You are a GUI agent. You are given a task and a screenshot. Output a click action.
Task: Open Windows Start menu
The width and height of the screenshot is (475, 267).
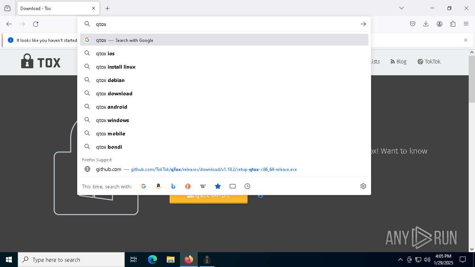[9, 260]
